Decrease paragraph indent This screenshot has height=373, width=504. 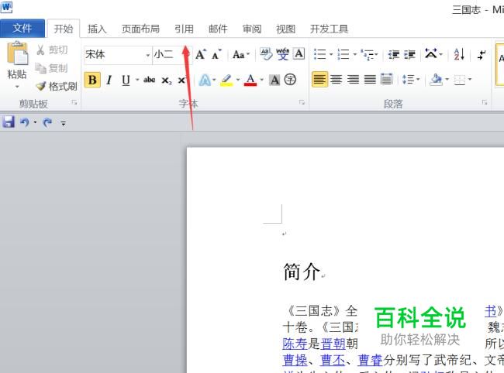tap(393, 55)
